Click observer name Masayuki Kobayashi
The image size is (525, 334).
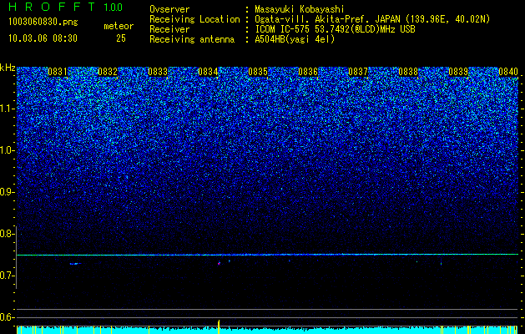[300, 9]
